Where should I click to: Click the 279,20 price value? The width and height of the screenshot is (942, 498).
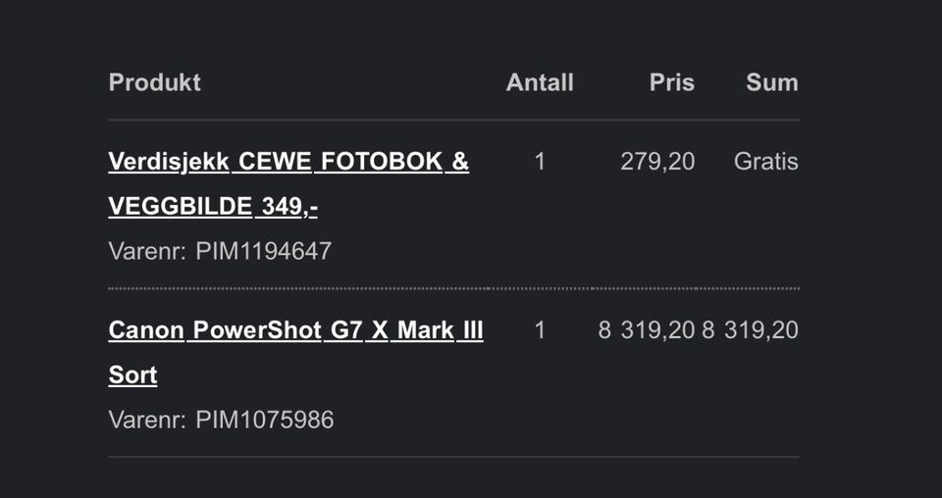coord(656,162)
